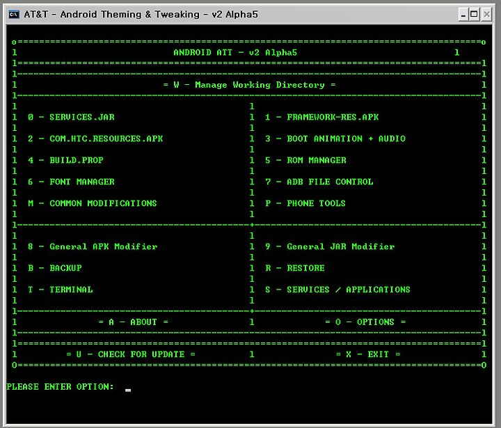Click the 'T - TERMINAL' entry
Screen dimensions: 501x428
point(60,290)
